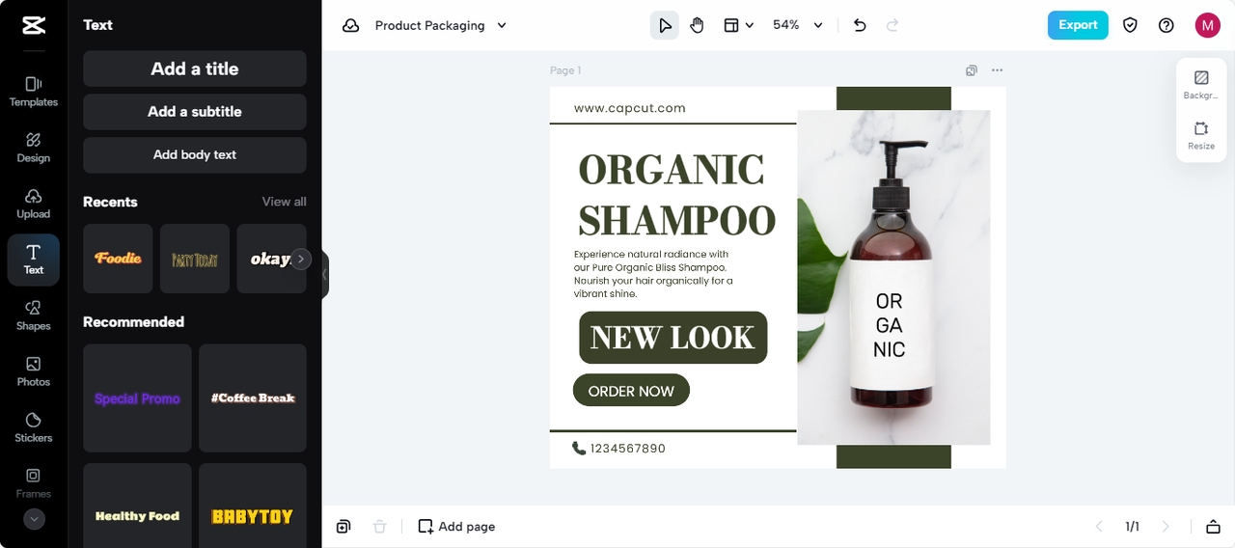Image resolution: width=1235 pixels, height=548 pixels.
Task: Open the user profile avatar M
Action: pos(1208,25)
